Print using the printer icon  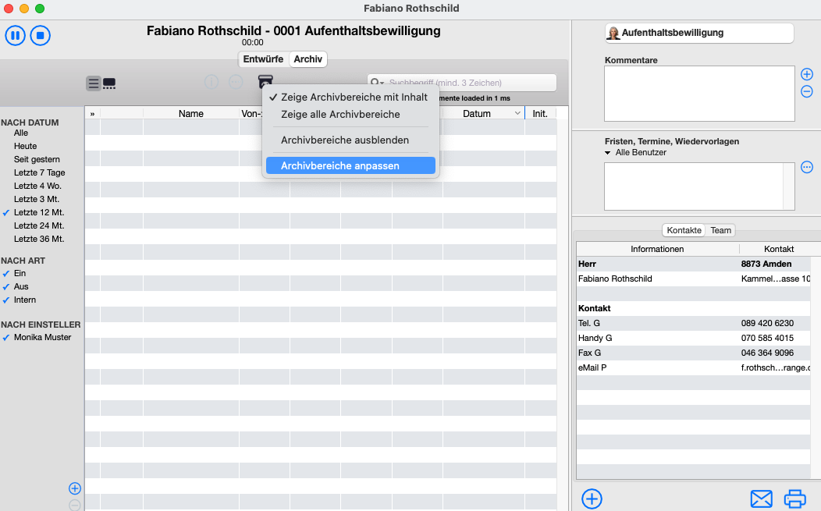[x=794, y=499]
